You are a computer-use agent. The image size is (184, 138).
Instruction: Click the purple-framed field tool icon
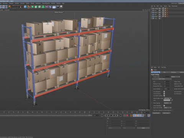point(47,7)
